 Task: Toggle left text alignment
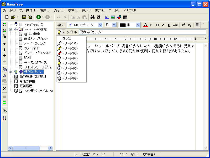[x=198, y=25]
